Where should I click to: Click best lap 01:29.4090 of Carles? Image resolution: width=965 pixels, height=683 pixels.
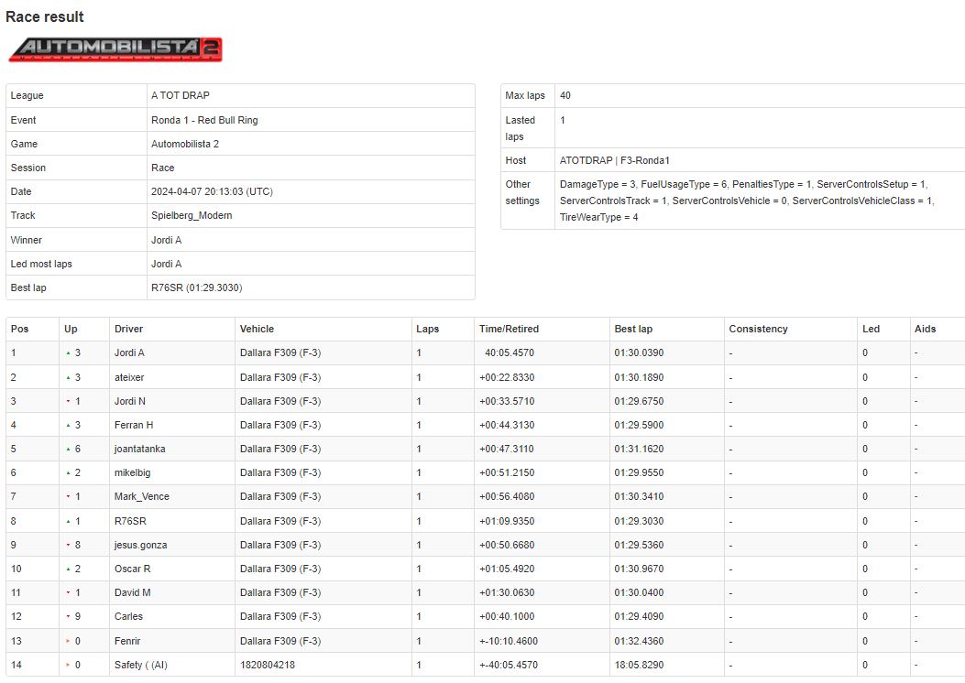pyautogui.click(x=639, y=616)
